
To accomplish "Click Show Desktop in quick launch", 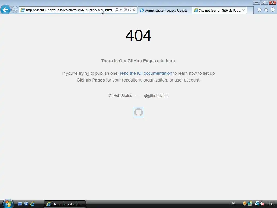I will pyautogui.click(x=19, y=204).
